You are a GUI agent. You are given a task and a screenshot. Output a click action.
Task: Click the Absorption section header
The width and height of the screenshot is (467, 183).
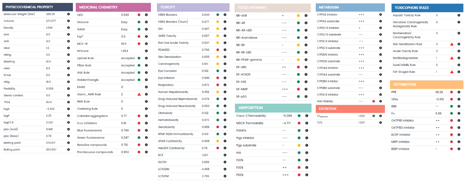[273, 108]
